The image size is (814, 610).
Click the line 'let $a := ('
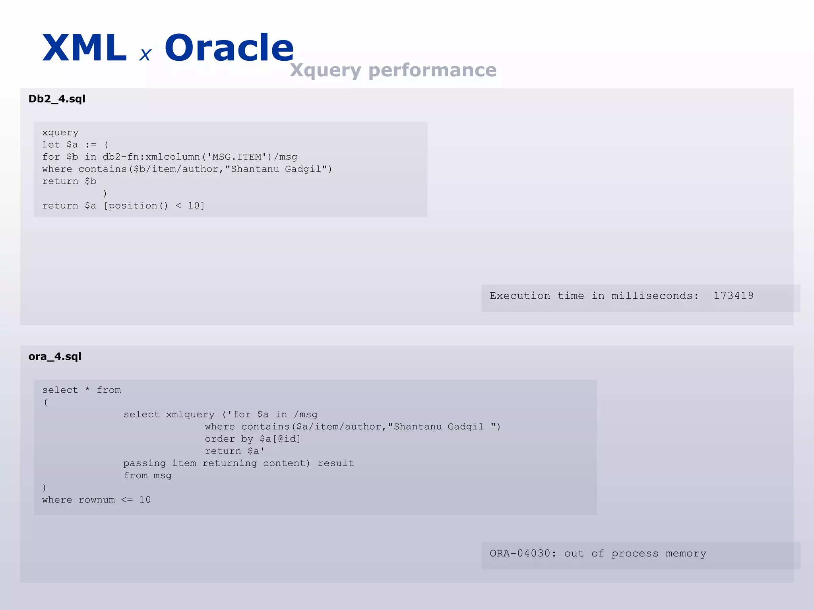[x=76, y=145]
